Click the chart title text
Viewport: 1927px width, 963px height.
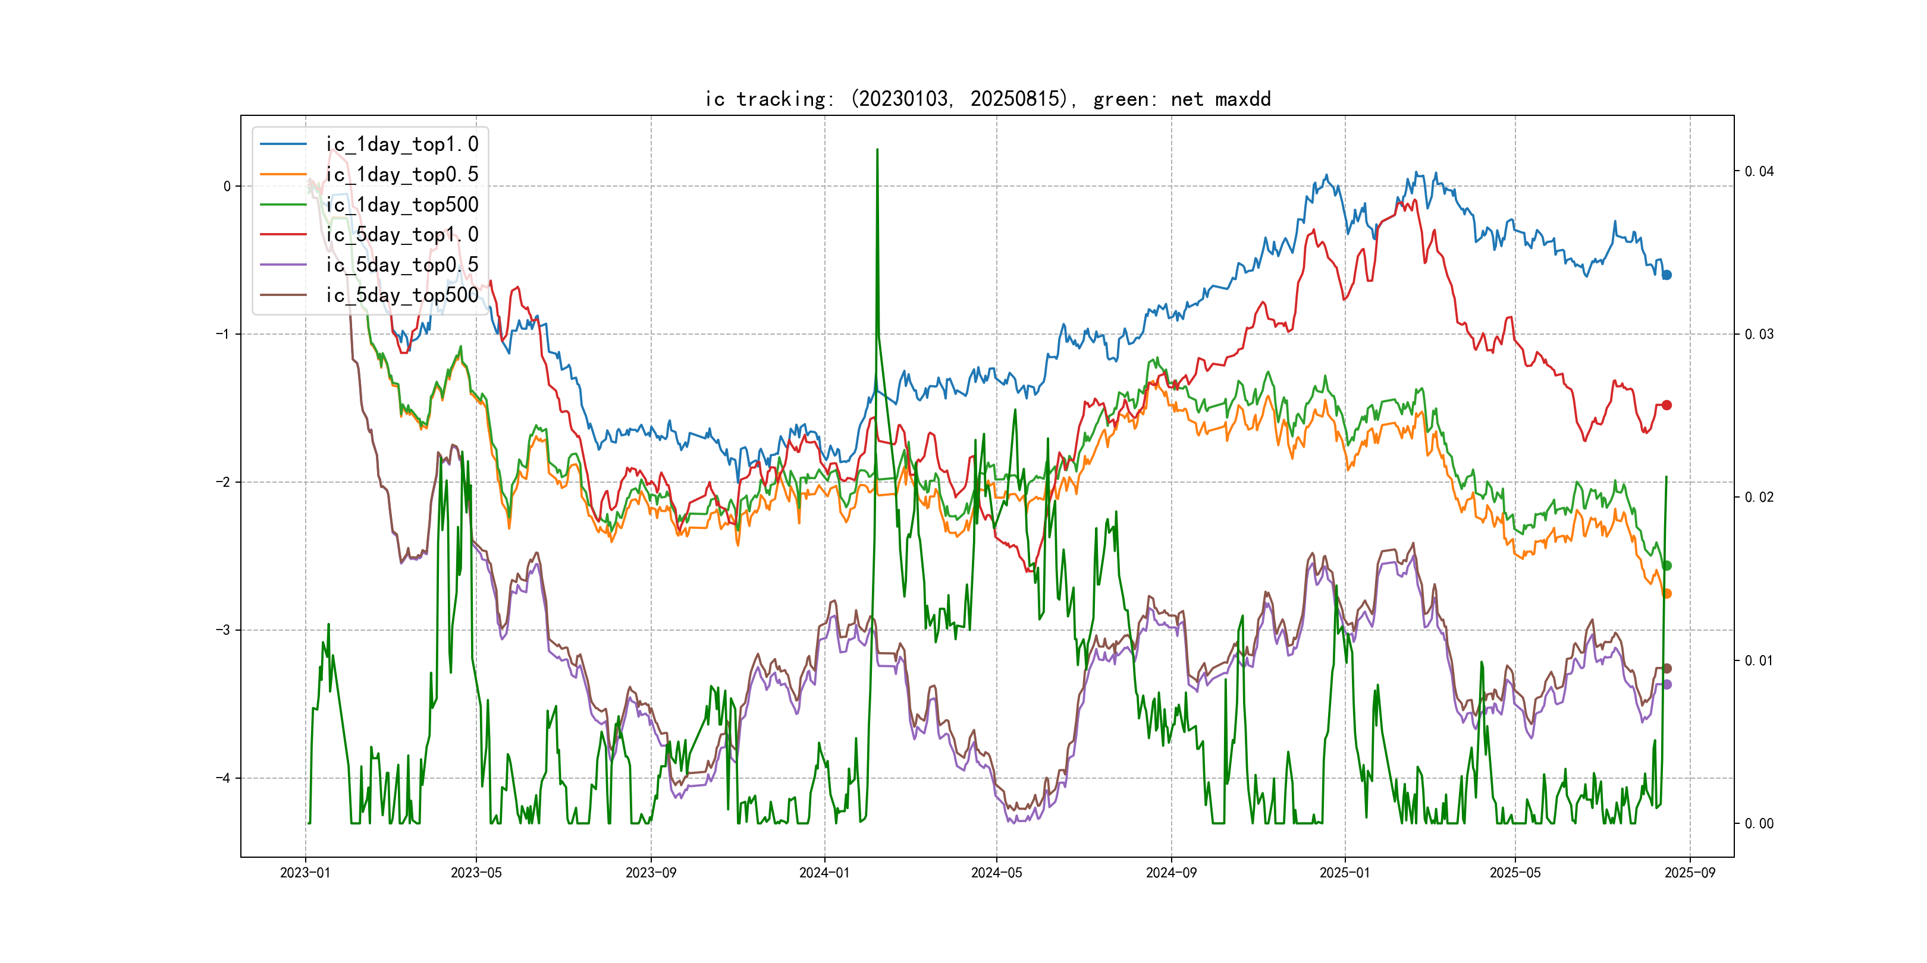pos(987,99)
